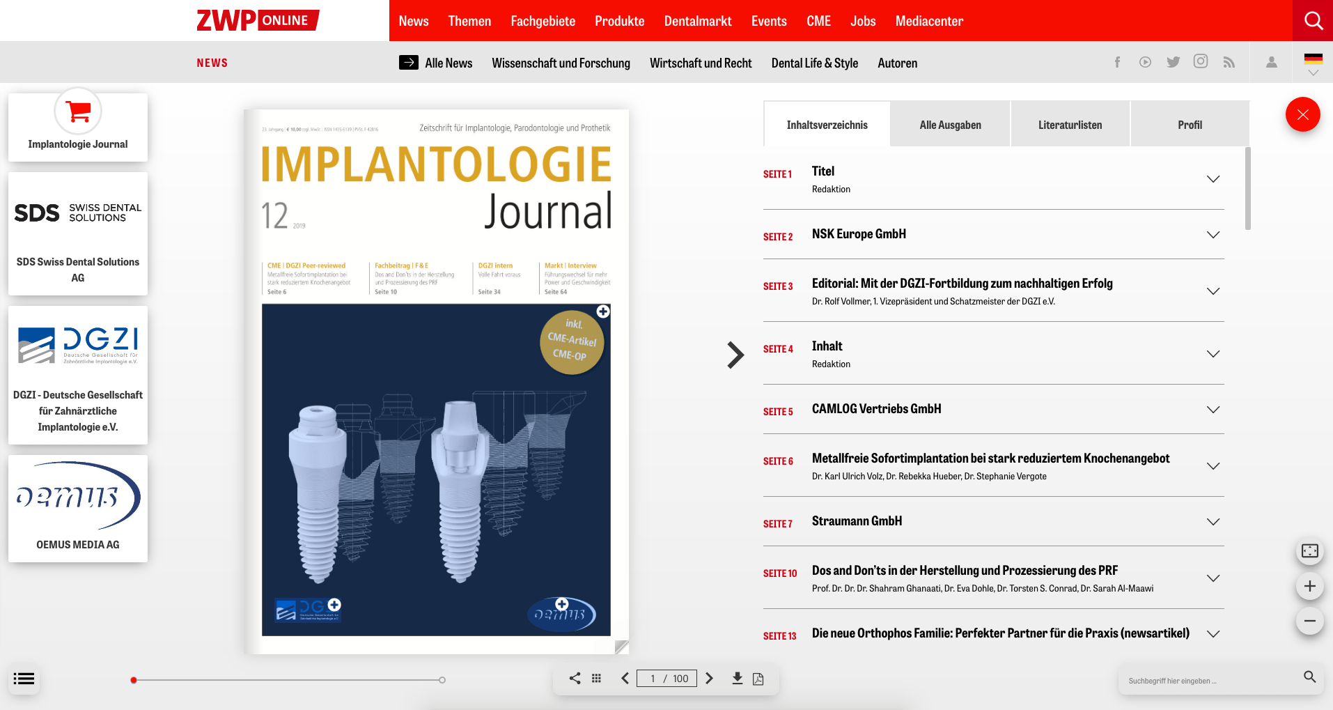Open the Mediacenter menu
Viewport: 1333px width, 710px height.
click(929, 21)
